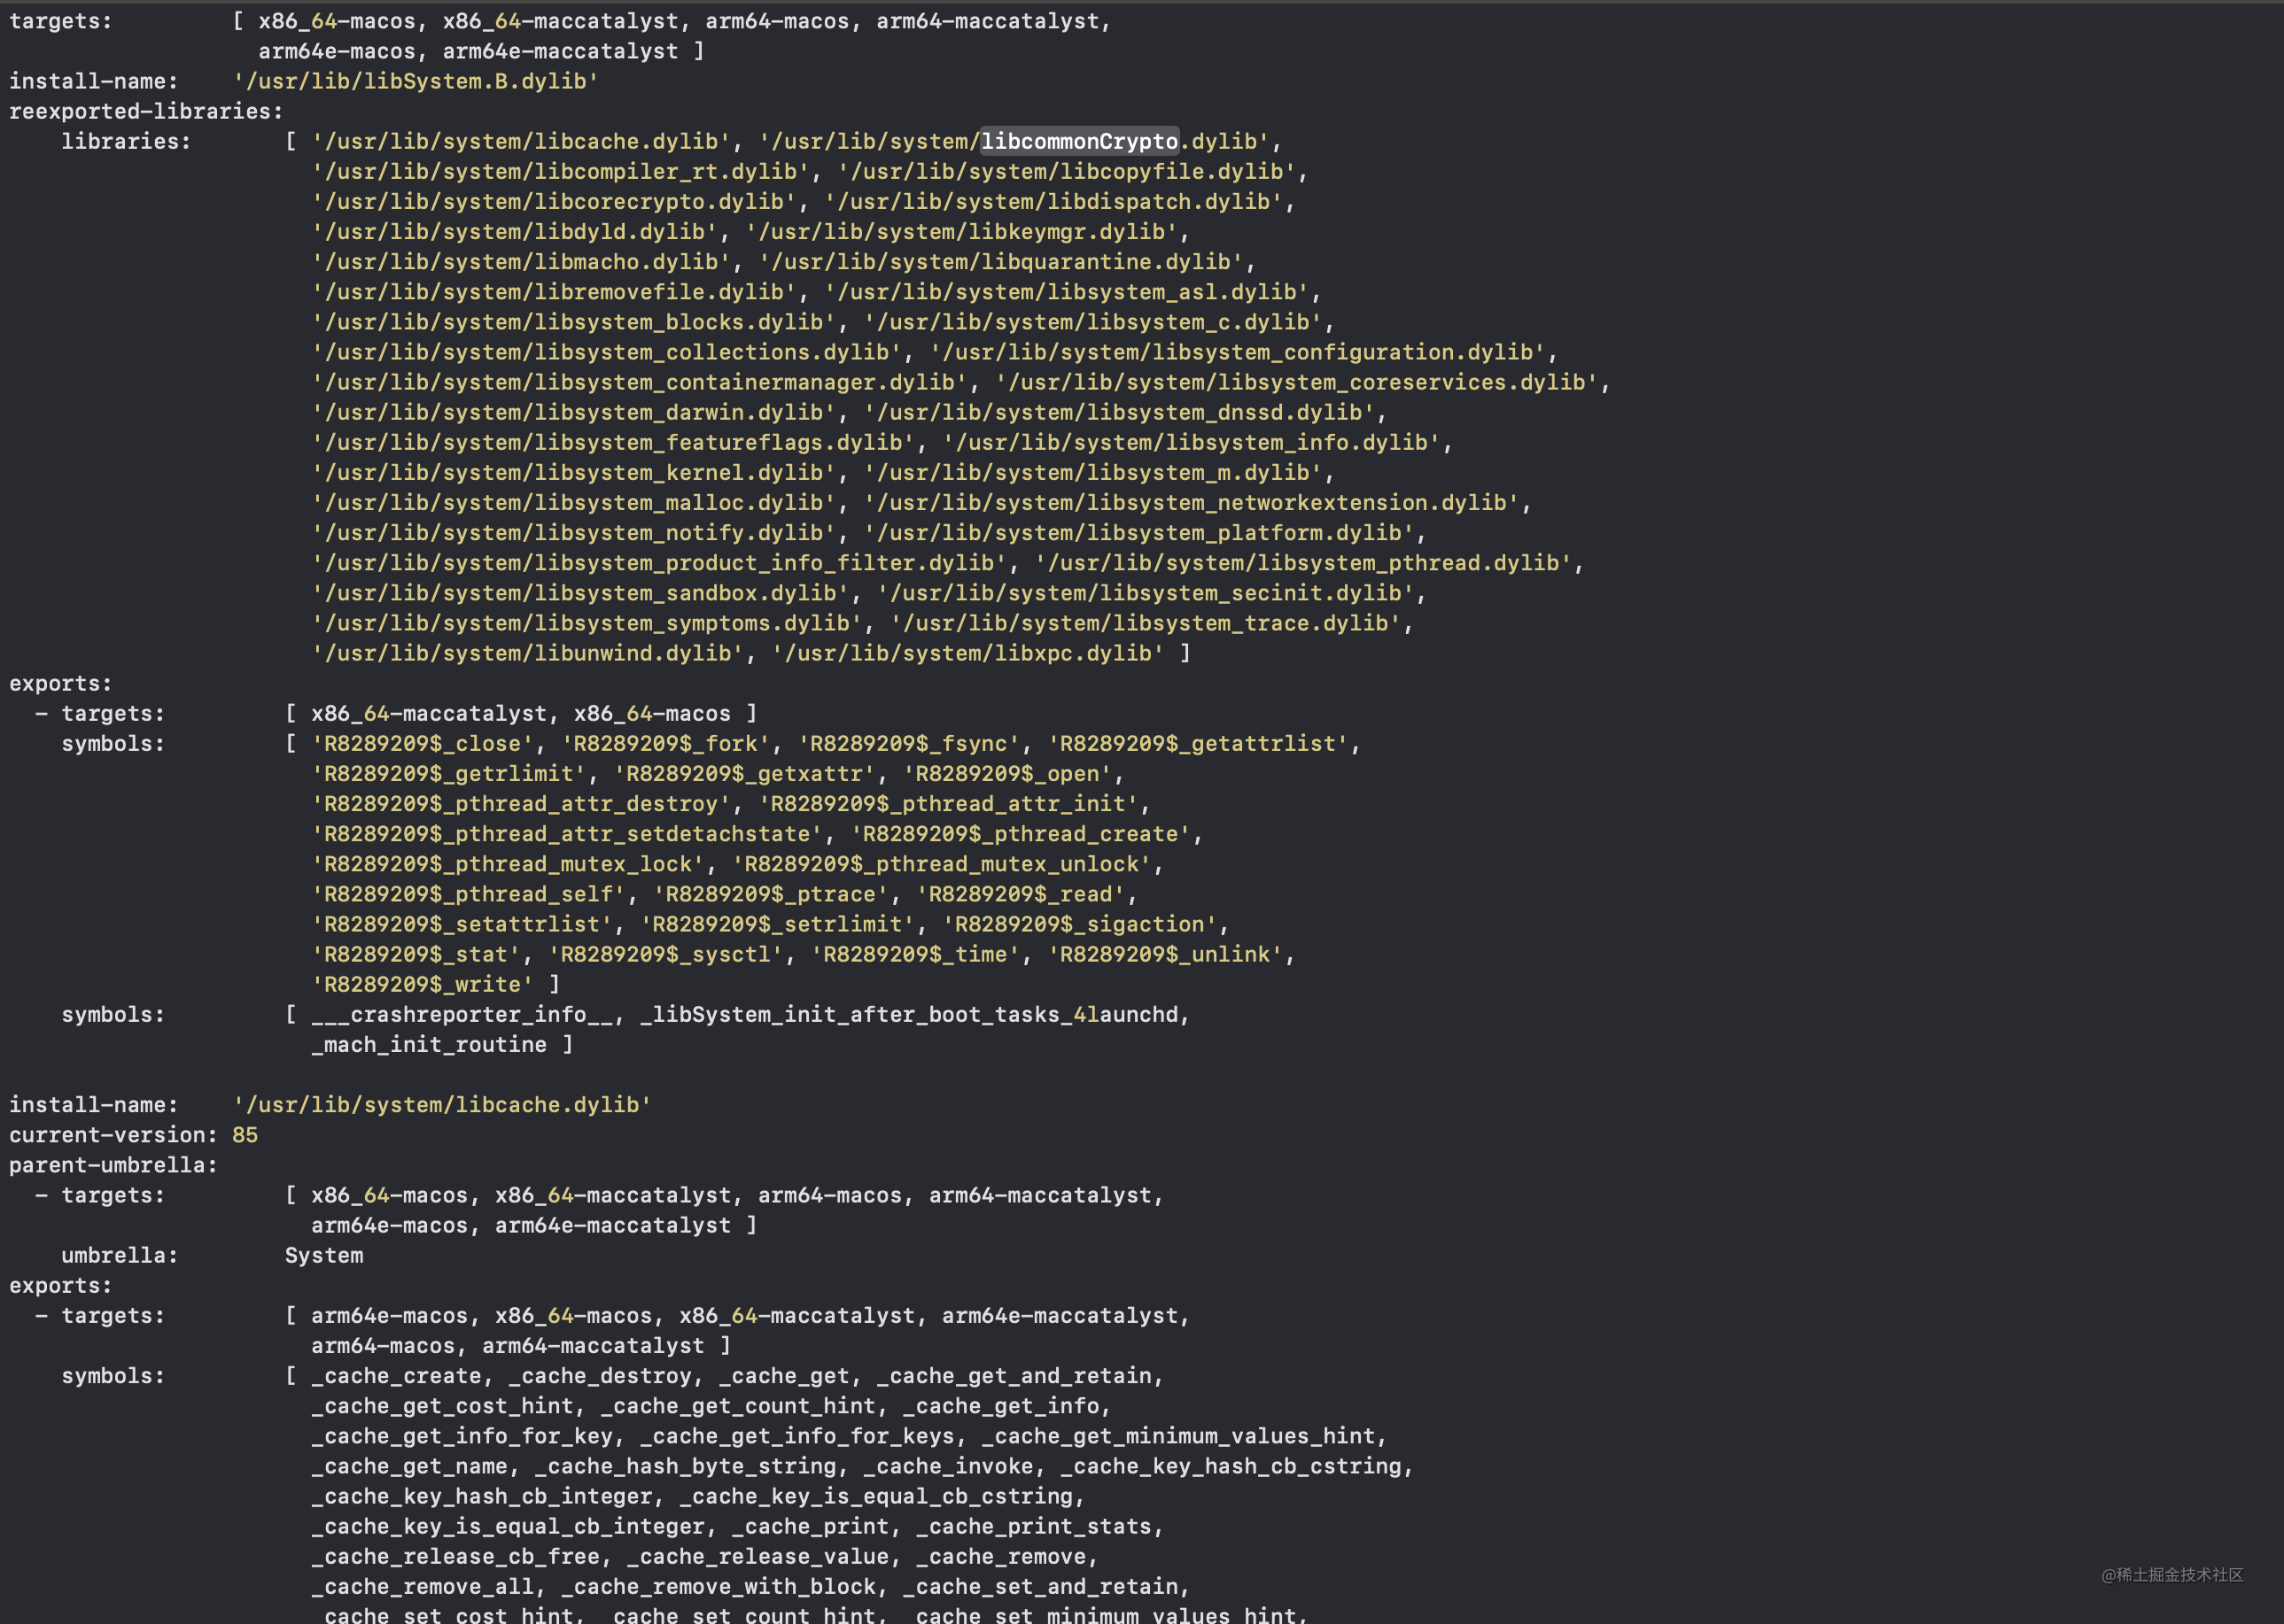Click the reexported-libraries key

pos(146,111)
